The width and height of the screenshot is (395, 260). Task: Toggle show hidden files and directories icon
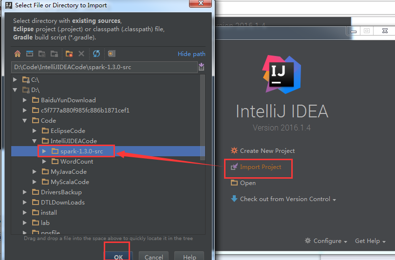112,54
